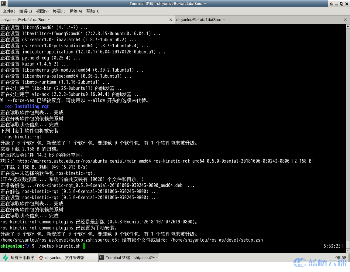Open the 编辑(E) menu
The image size is (350, 272).
coord(26,11)
